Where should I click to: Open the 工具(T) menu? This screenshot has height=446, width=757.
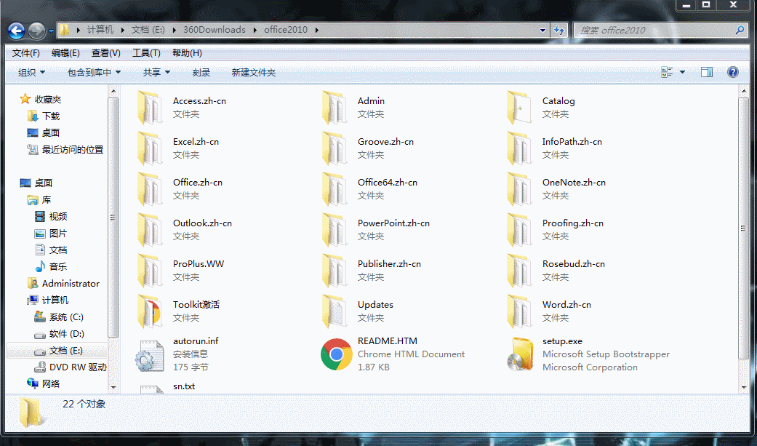[146, 52]
